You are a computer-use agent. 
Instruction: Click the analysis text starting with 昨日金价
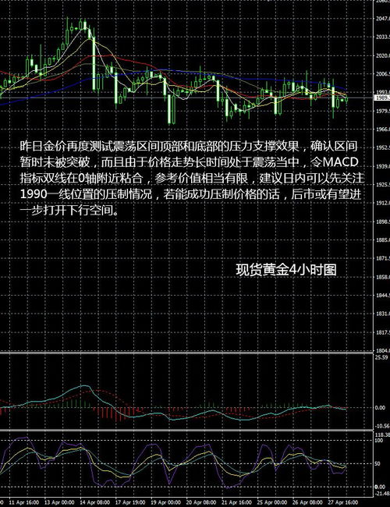[191, 178]
